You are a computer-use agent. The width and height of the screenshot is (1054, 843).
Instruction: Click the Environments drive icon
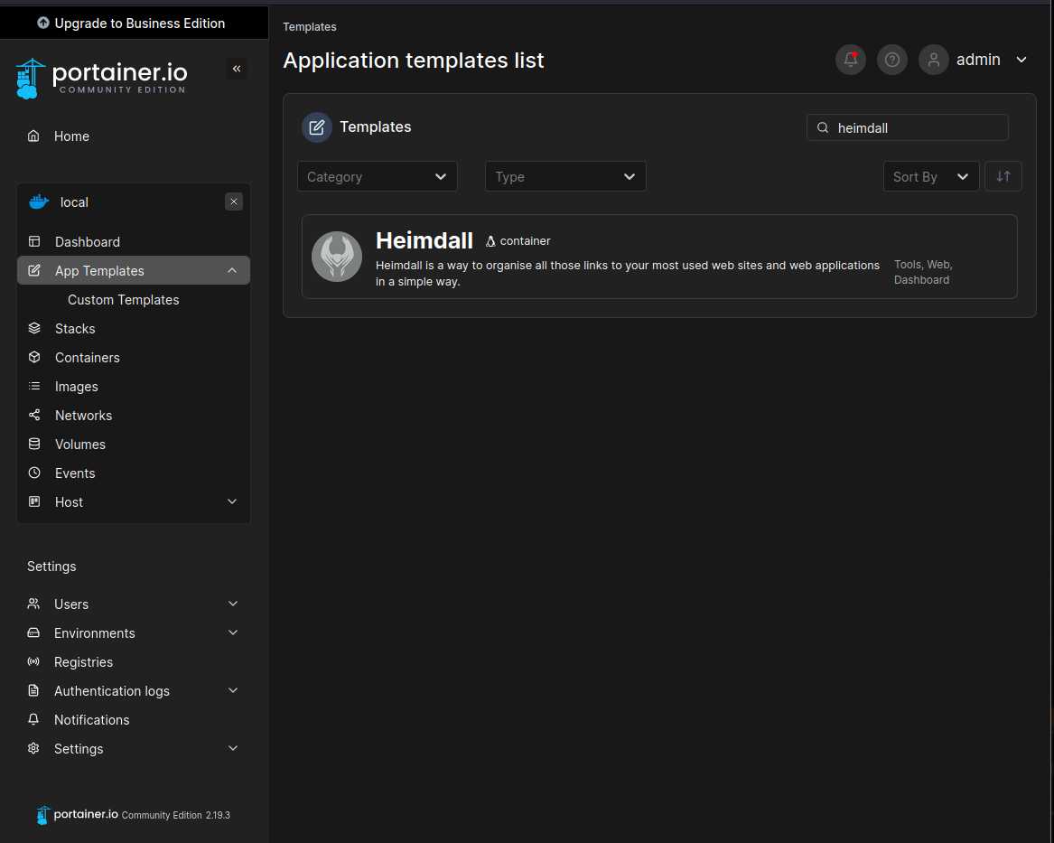point(33,632)
